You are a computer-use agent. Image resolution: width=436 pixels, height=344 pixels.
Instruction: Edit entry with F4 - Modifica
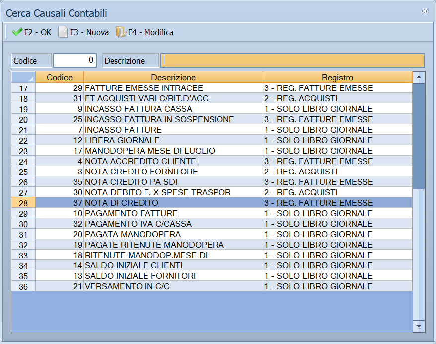coord(145,32)
